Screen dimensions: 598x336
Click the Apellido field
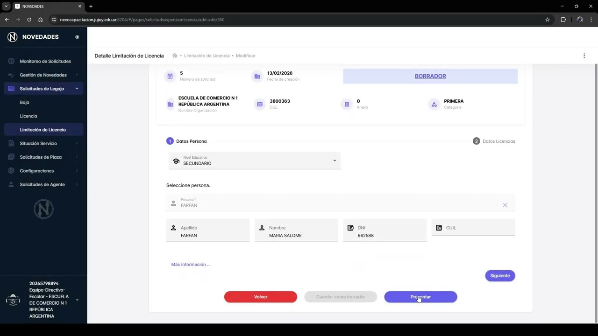[x=208, y=230]
